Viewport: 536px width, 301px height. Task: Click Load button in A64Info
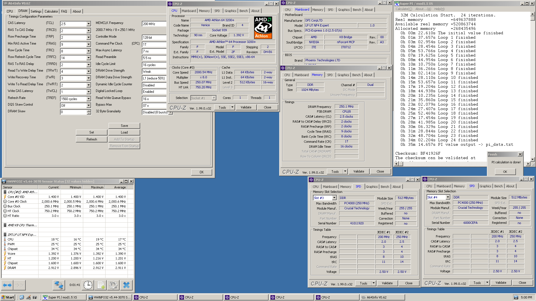(x=124, y=132)
